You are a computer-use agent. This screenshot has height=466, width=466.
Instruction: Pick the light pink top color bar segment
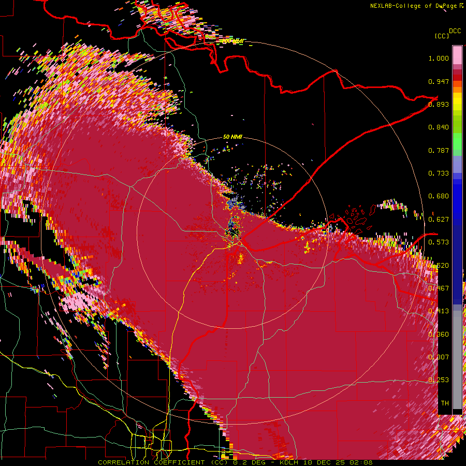pyautogui.click(x=457, y=55)
